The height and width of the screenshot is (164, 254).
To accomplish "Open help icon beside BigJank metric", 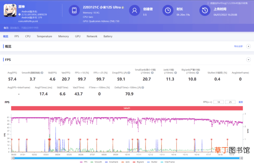I will (198, 73).
